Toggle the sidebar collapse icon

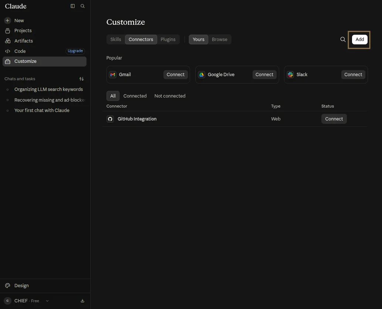point(72,6)
